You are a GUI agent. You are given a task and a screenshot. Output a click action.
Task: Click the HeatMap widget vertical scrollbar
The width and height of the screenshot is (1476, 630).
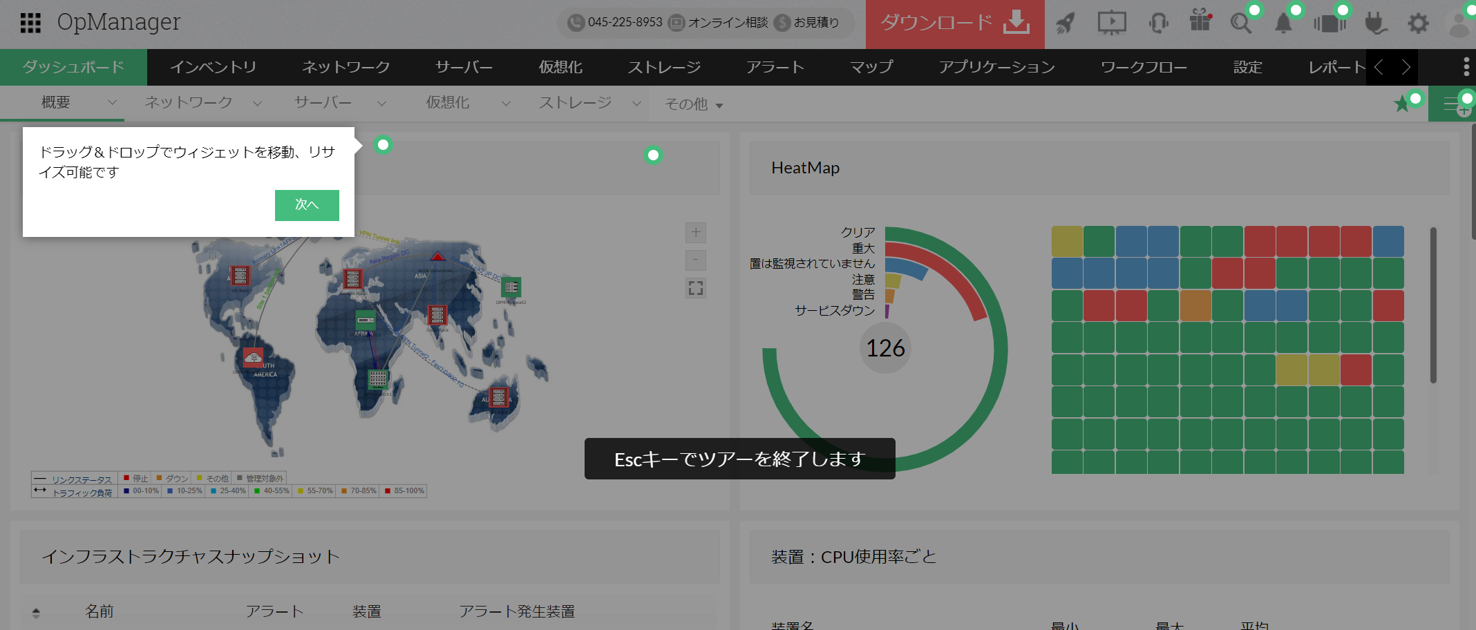coord(1433,305)
